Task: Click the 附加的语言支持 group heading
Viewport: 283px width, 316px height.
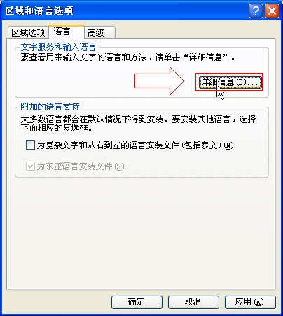Action: [x=50, y=107]
